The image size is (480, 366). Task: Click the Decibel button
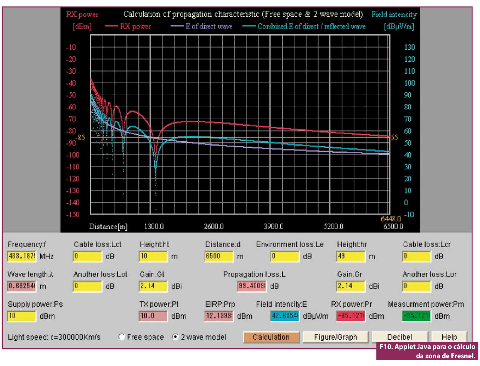(400, 337)
